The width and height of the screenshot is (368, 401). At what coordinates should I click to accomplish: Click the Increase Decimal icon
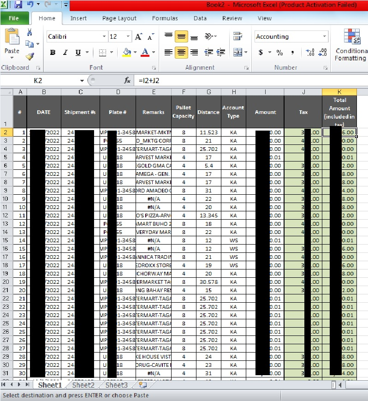[x=310, y=53]
